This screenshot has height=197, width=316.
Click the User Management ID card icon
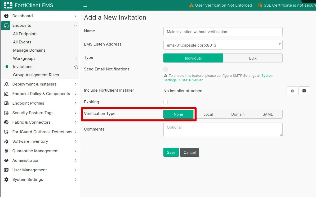coord(6,170)
